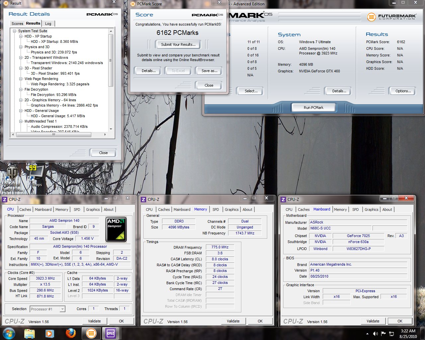Open About tab in the CPU-tab CPU-Z window
Viewport: 425px width, 340px height.
(109, 210)
